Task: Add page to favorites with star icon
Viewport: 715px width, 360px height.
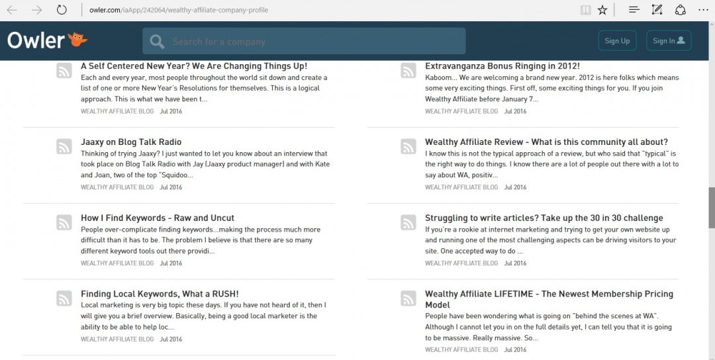Action: (x=602, y=9)
